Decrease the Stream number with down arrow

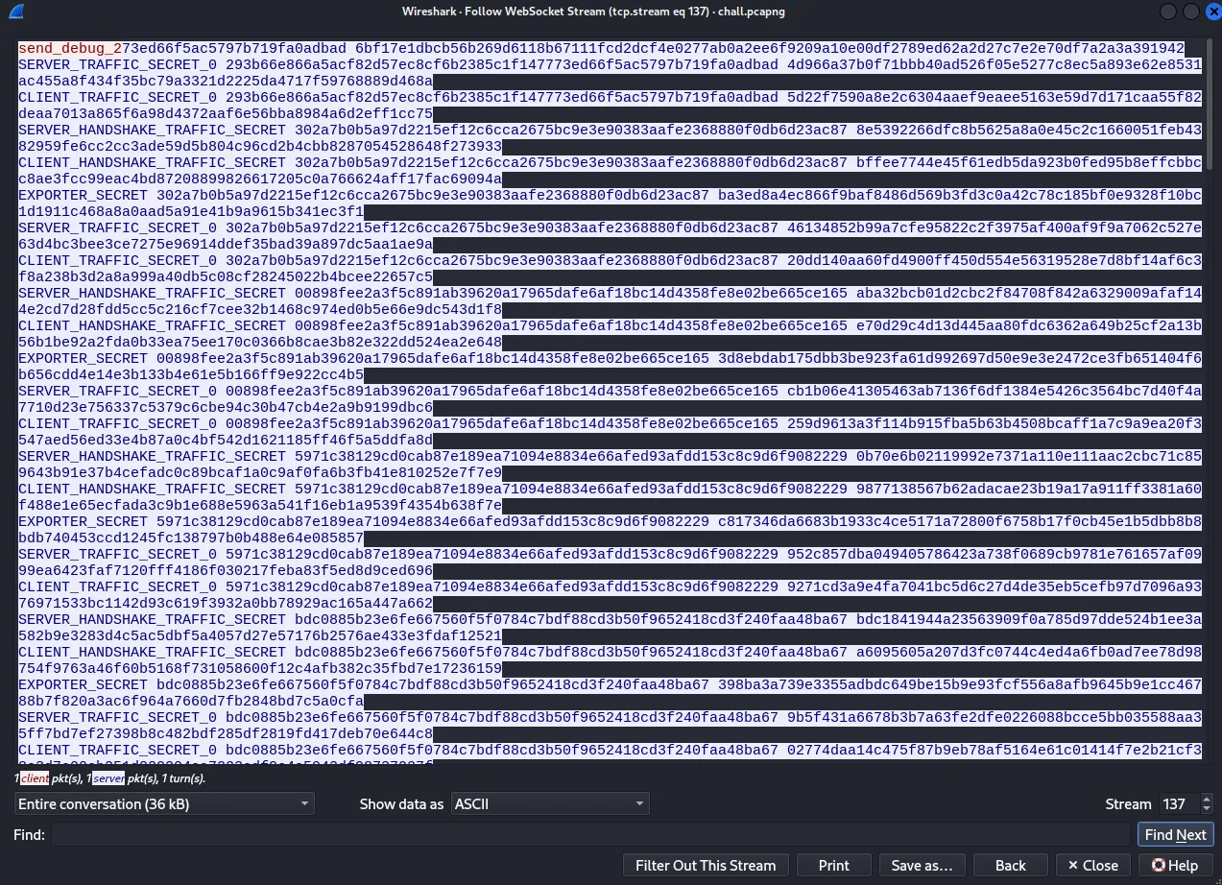pos(1207,809)
